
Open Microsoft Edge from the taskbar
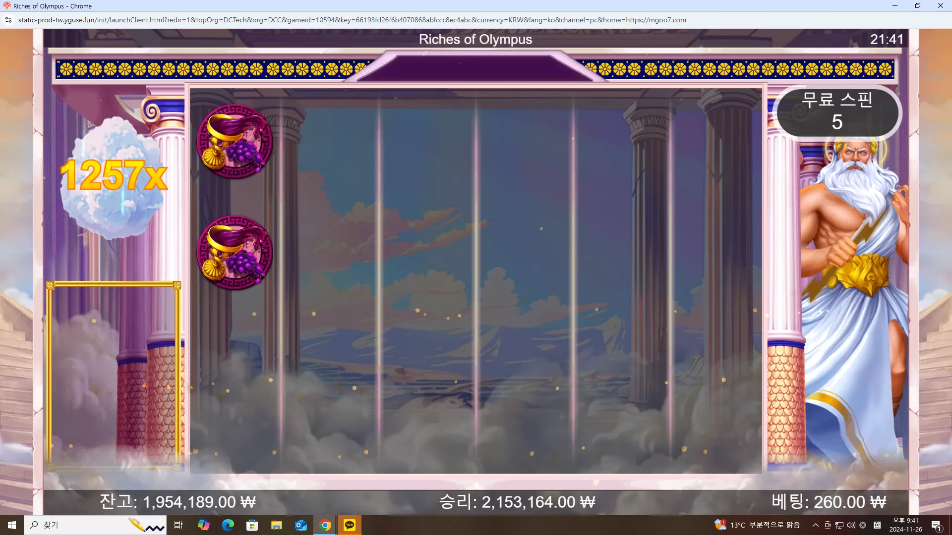click(x=228, y=525)
